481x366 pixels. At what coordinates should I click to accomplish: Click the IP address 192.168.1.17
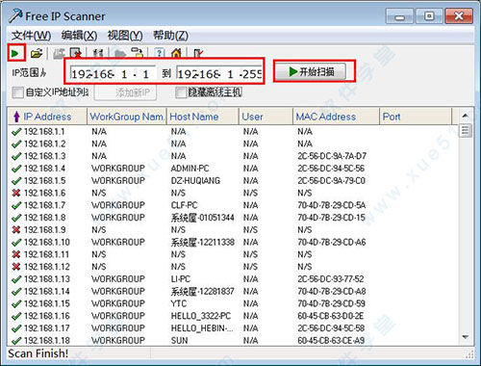[47, 328]
